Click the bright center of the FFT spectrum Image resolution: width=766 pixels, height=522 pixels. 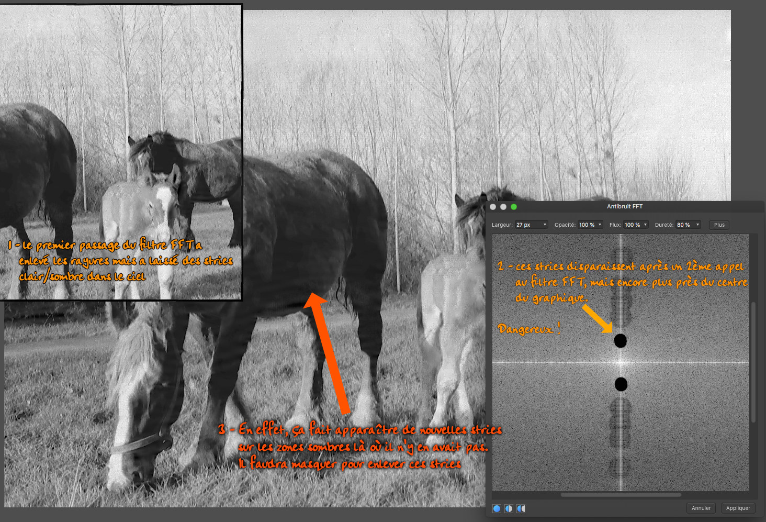tap(621, 362)
